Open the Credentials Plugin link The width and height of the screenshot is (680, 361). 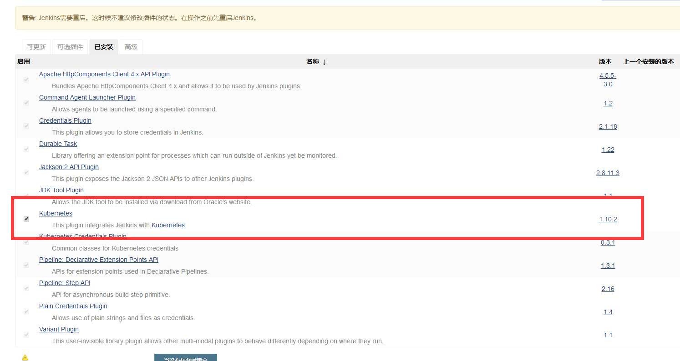click(x=65, y=120)
